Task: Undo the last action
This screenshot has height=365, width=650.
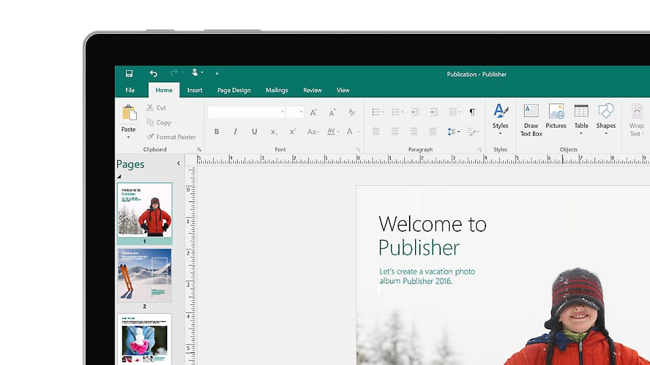Action: coord(154,74)
